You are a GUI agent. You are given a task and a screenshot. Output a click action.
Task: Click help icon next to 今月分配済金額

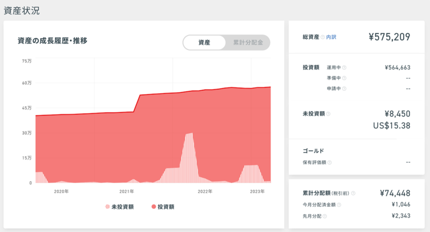[x=339, y=205]
